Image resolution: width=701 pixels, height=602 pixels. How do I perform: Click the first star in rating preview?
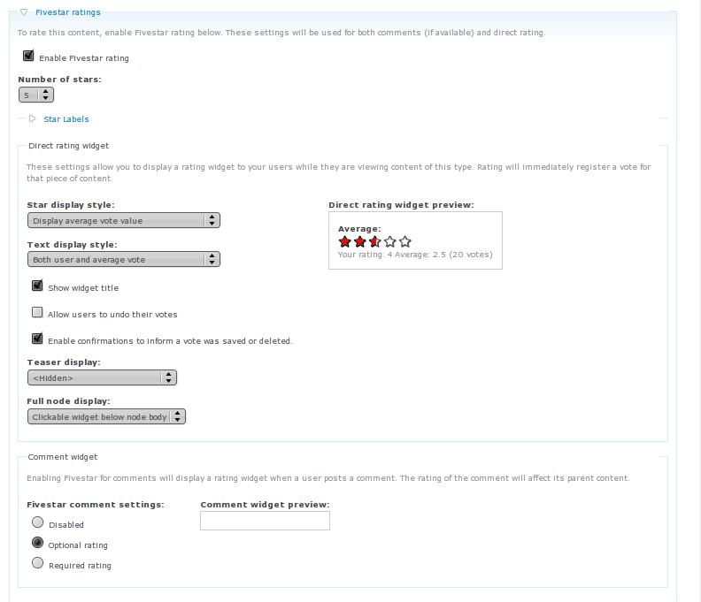(345, 241)
